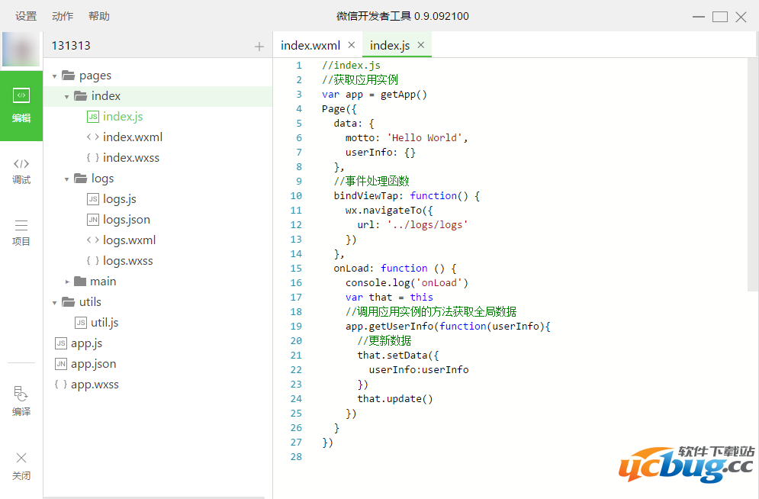Image resolution: width=759 pixels, height=499 pixels.
Task: Open the 动作 (Actions) menu
Action: click(63, 16)
